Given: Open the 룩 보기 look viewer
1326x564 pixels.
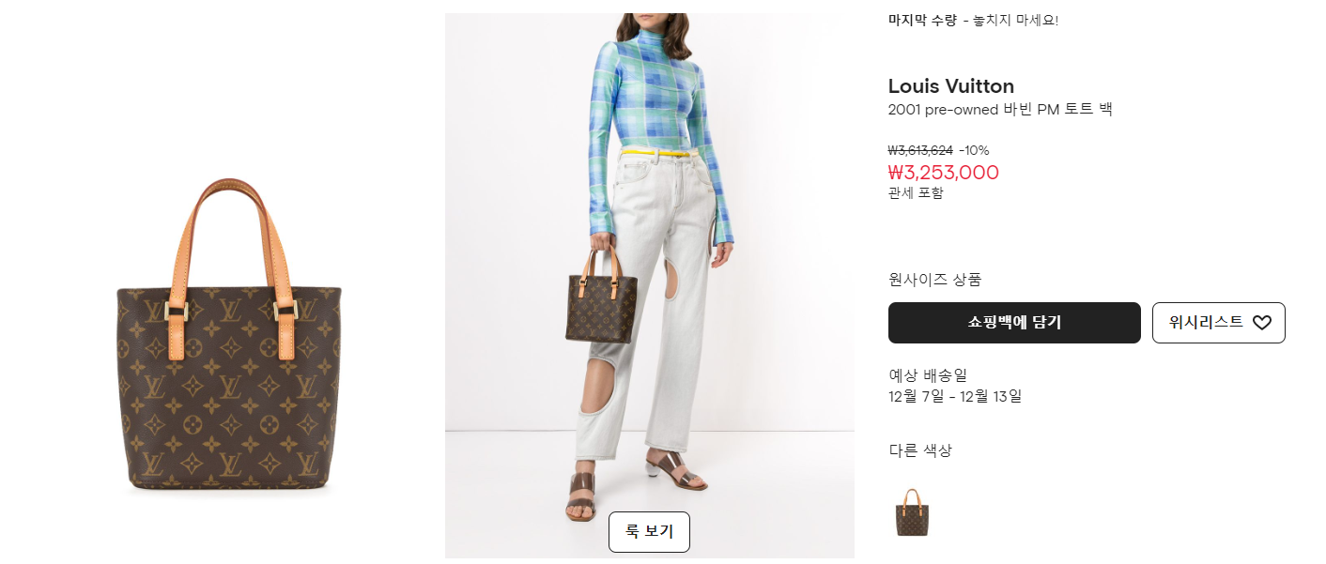Looking at the screenshot, I should [x=649, y=532].
